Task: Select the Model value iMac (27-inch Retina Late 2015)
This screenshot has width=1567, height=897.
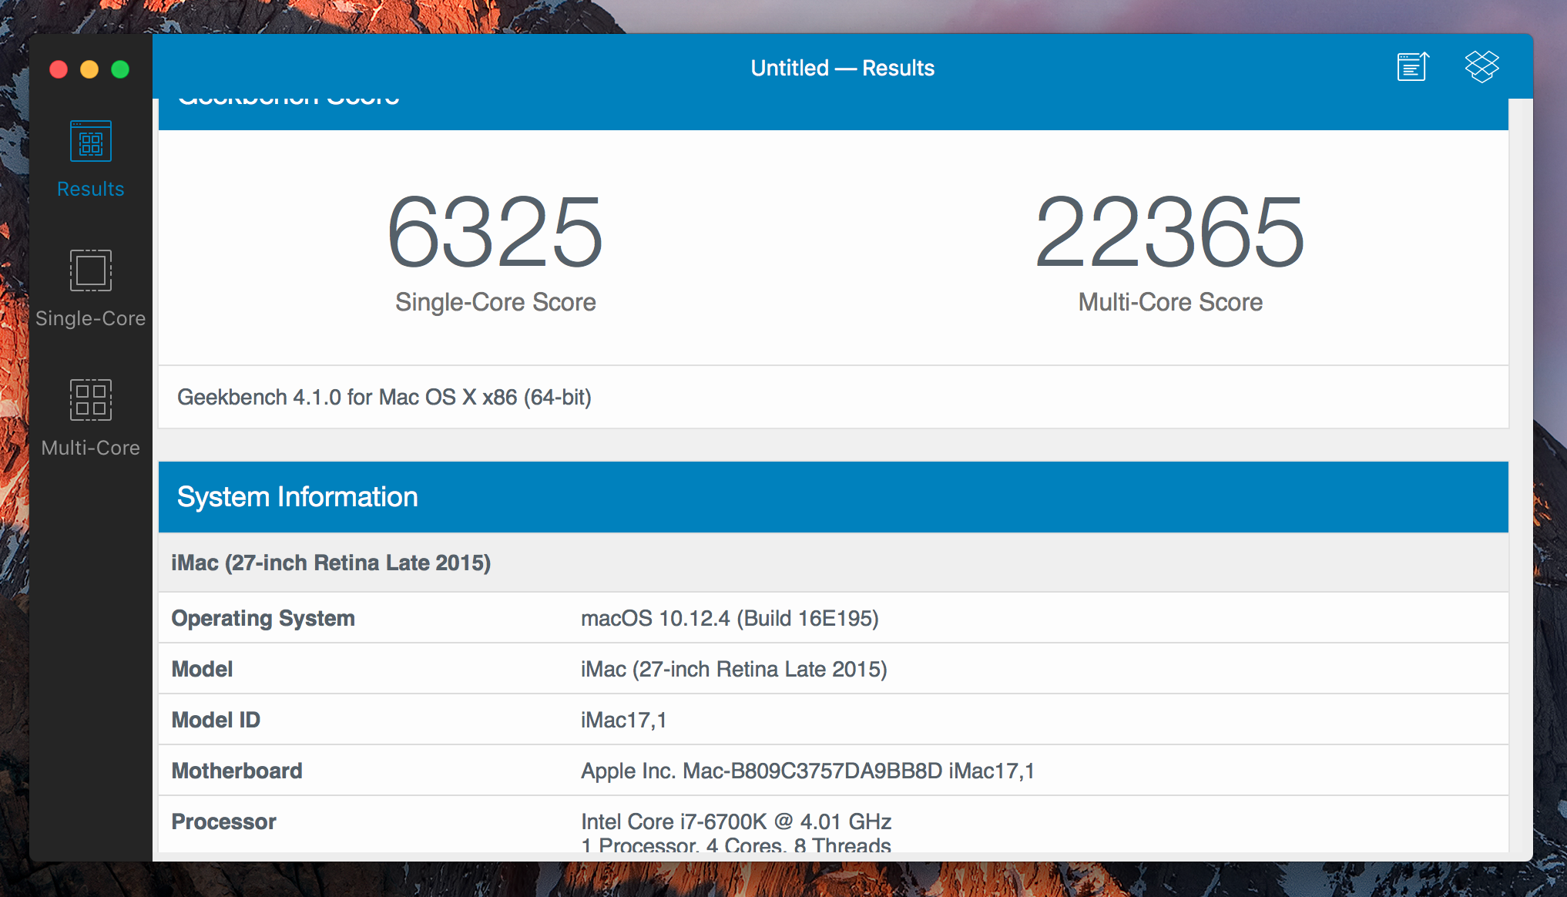Action: (734, 669)
